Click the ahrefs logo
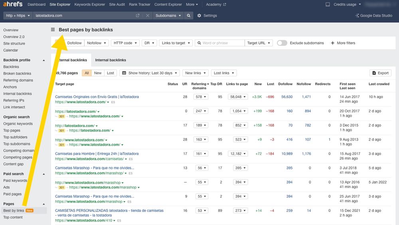 [13, 4]
